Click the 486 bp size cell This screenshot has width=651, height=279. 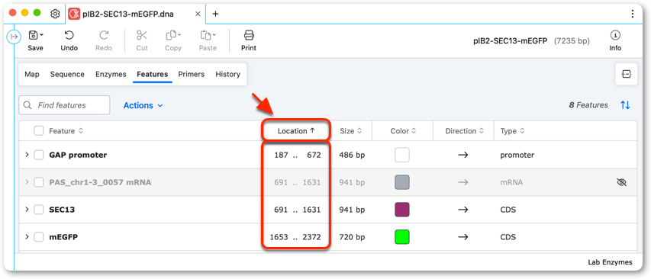pos(352,155)
